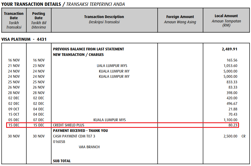The image size is (251, 166).
Task: Click the 'Posting Date' column header
Action: 39,20
